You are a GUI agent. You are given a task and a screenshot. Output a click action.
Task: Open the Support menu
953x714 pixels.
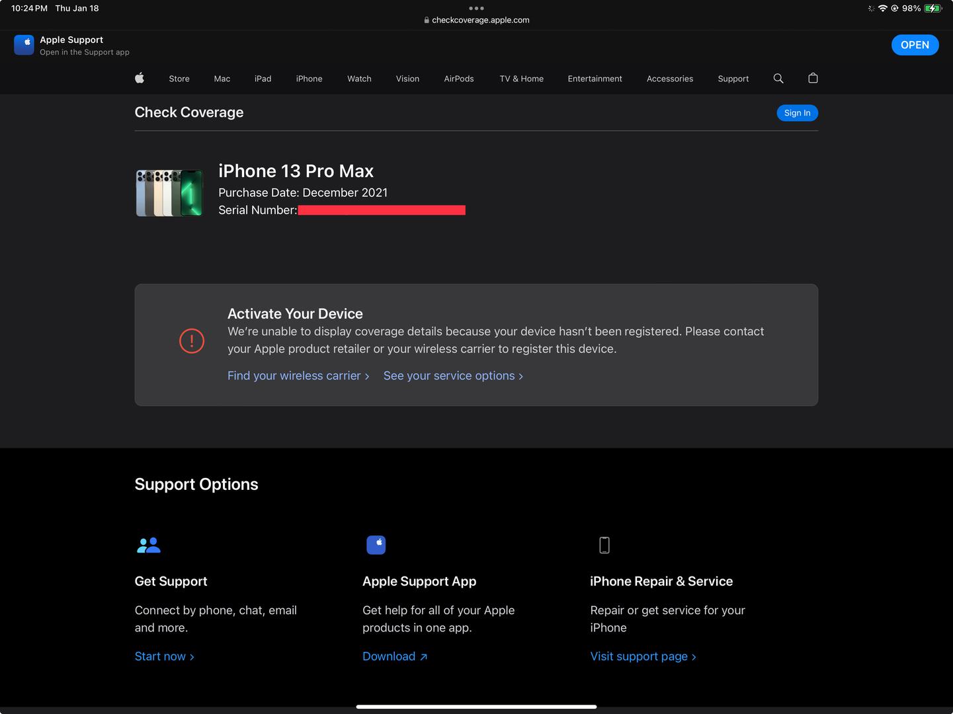pyautogui.click(x=733, y=79)
